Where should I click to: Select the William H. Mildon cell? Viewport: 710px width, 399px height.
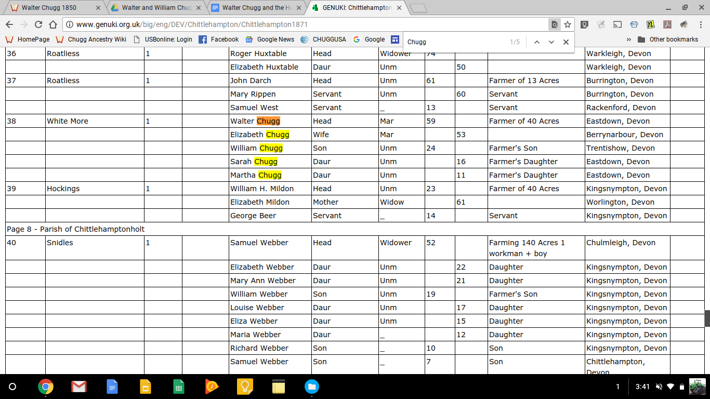(x=270, y=189)
